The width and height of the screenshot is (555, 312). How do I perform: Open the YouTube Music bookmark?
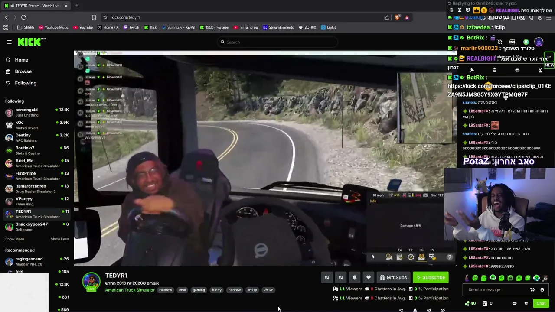click(53, 27)
